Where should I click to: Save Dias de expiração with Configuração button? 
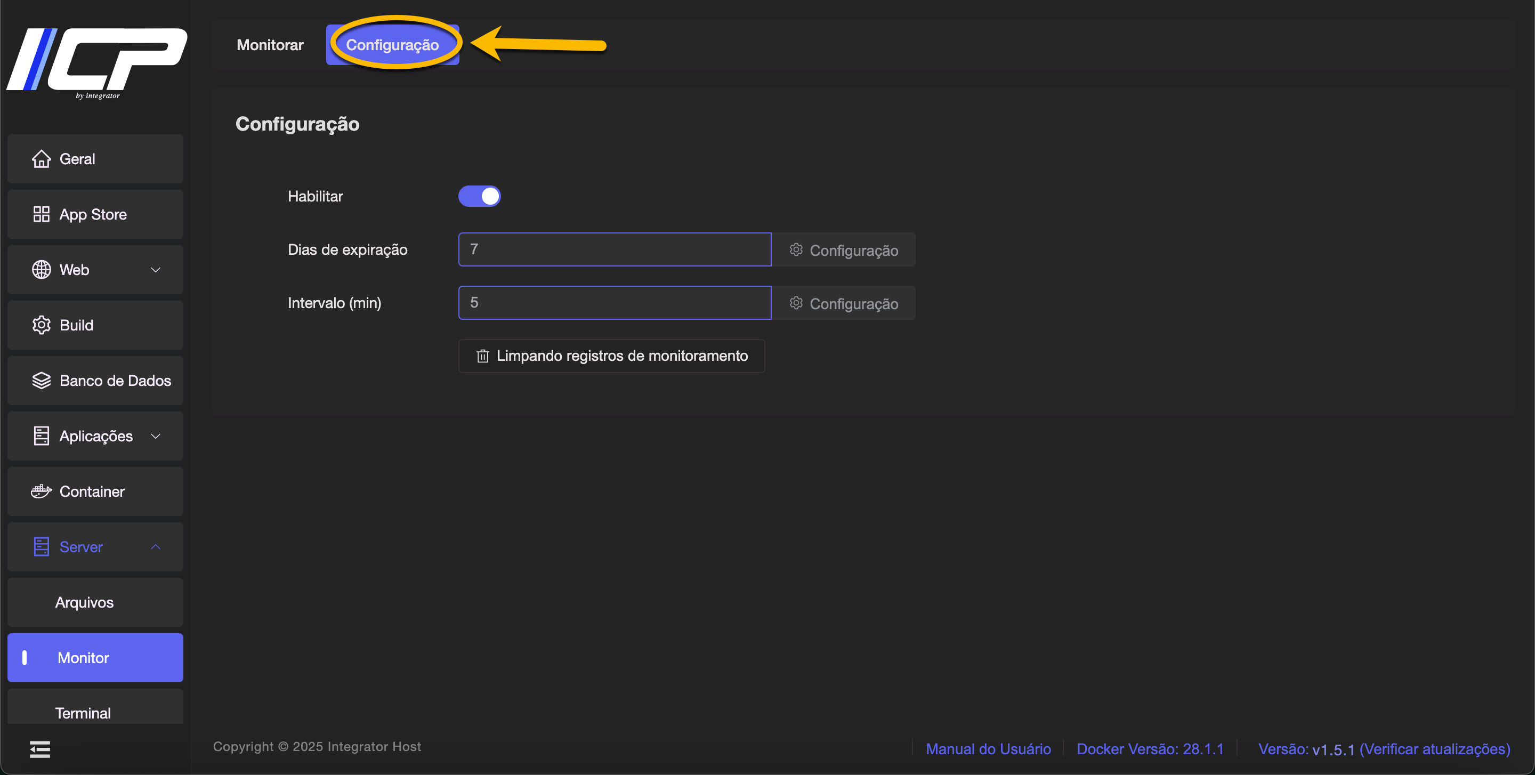(843, 250)
